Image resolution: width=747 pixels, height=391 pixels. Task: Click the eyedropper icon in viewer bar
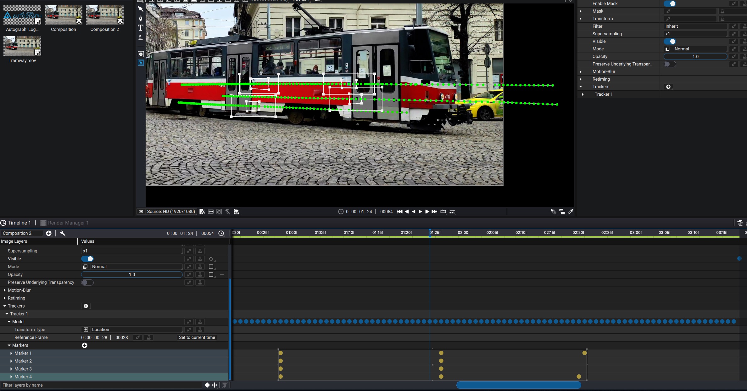tap(571, 212)
